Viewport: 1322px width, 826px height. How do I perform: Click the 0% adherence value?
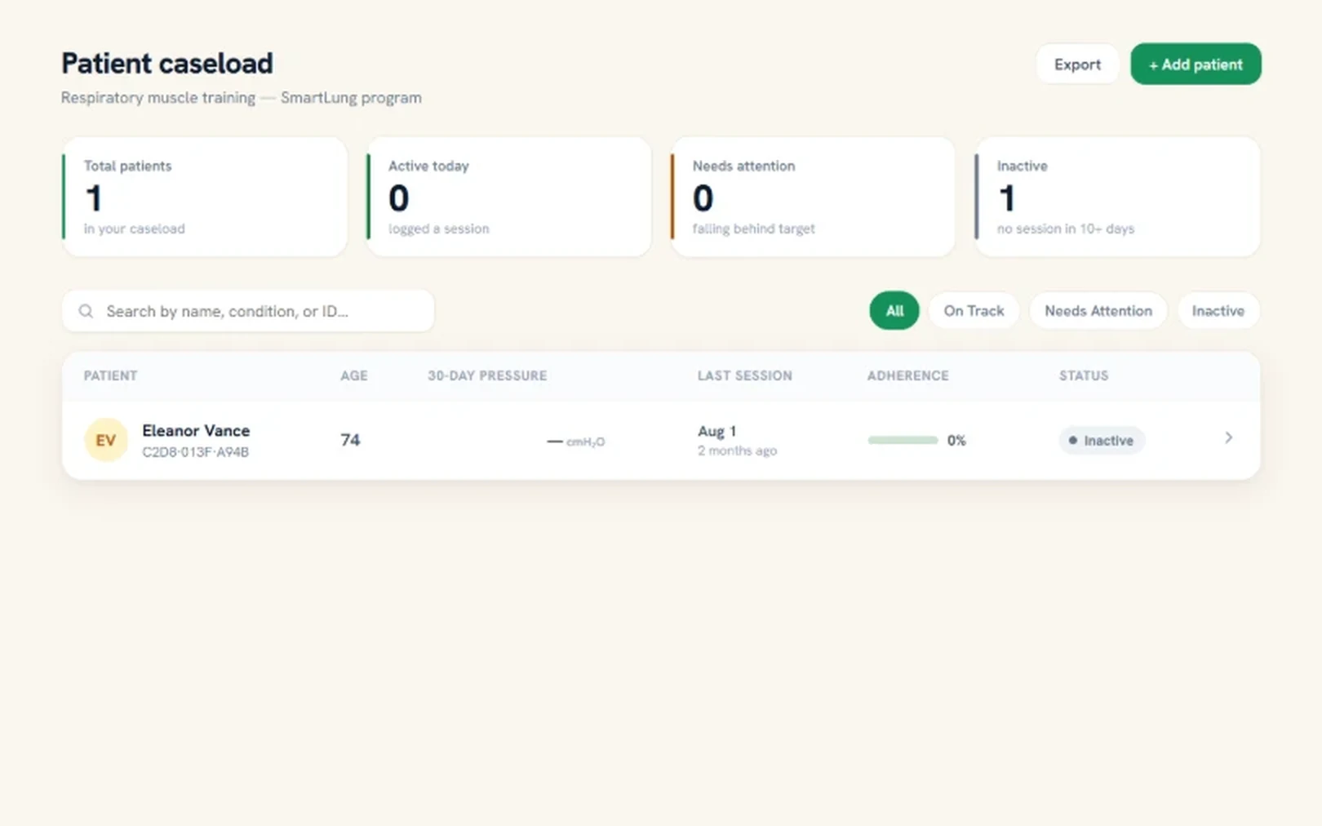tap(956, 441)
